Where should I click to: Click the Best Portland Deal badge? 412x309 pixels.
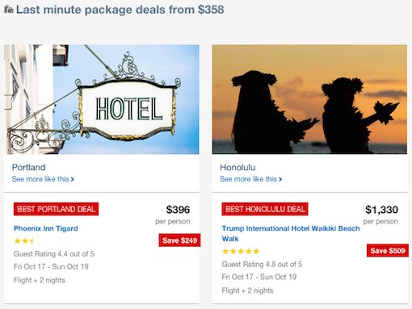pos(56,209)
